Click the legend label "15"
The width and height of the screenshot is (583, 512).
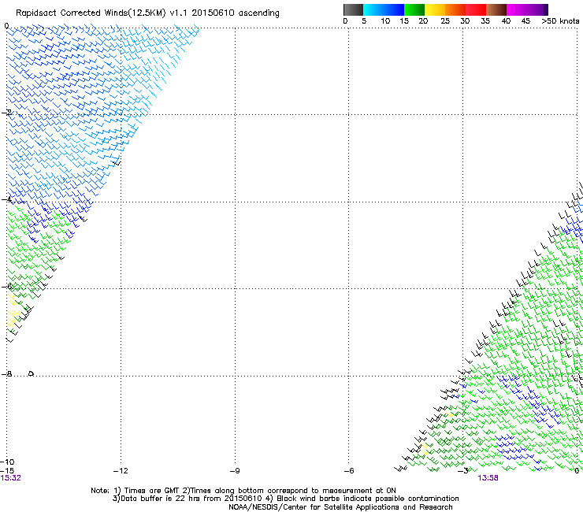tap(404, 21)
